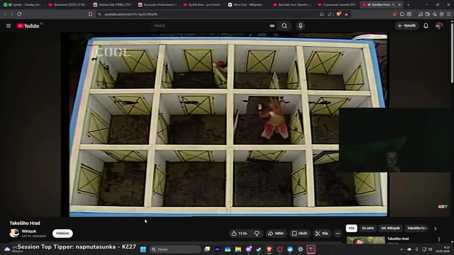Select the Takešiho hrad filter chip
The width and height of the screenshot is (454, 255).
pyautogui.click(x=417, y=228)
